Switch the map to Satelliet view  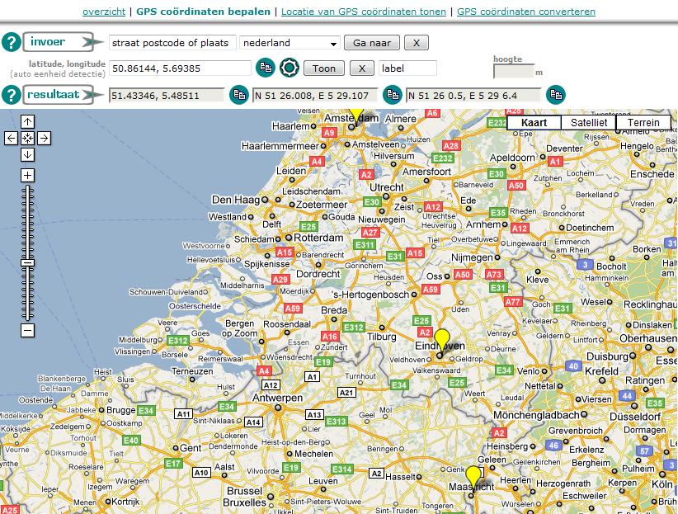coord(588,122)
